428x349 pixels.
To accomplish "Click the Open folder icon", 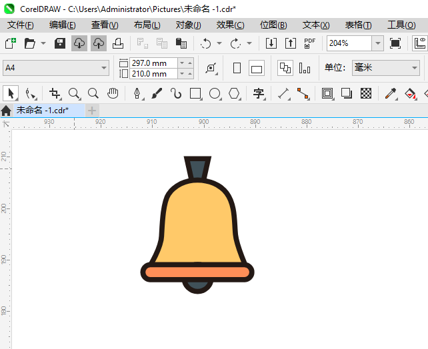I will [30, 43].
